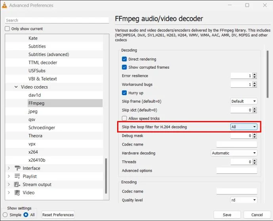Click the Video film icon
The height and width of the screenshot is (221, 273).
[x=17, y=192]
